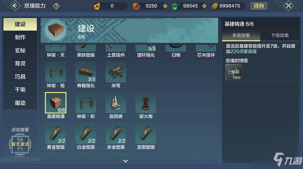Open the 玄秘 category in sidebar
The height and width of the screenshot is (169, 303).
tap(20, 50)
